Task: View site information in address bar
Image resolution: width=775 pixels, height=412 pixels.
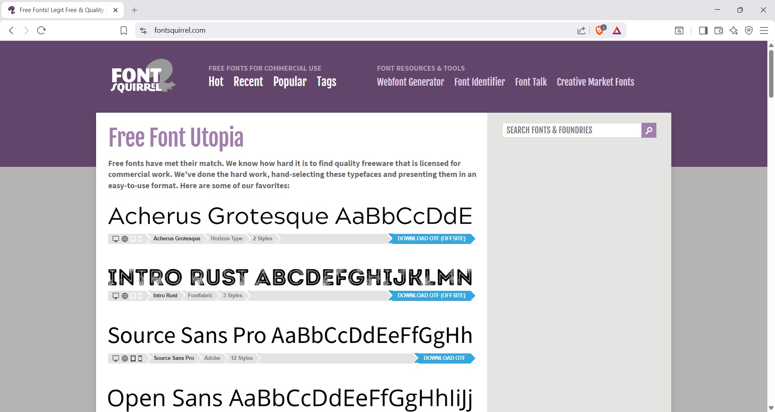Action: pyautogui.click(x=143, y=31)
